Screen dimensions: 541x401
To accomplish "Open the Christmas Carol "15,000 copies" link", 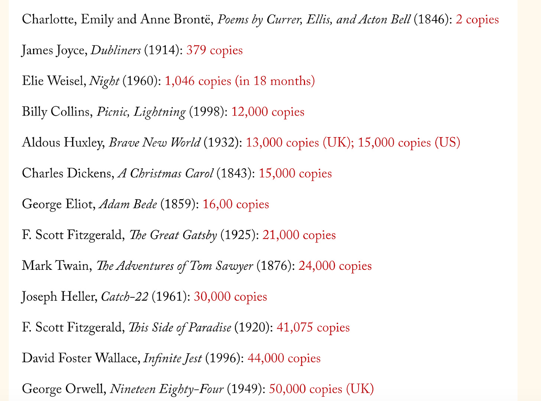I will tap(295, 174).
